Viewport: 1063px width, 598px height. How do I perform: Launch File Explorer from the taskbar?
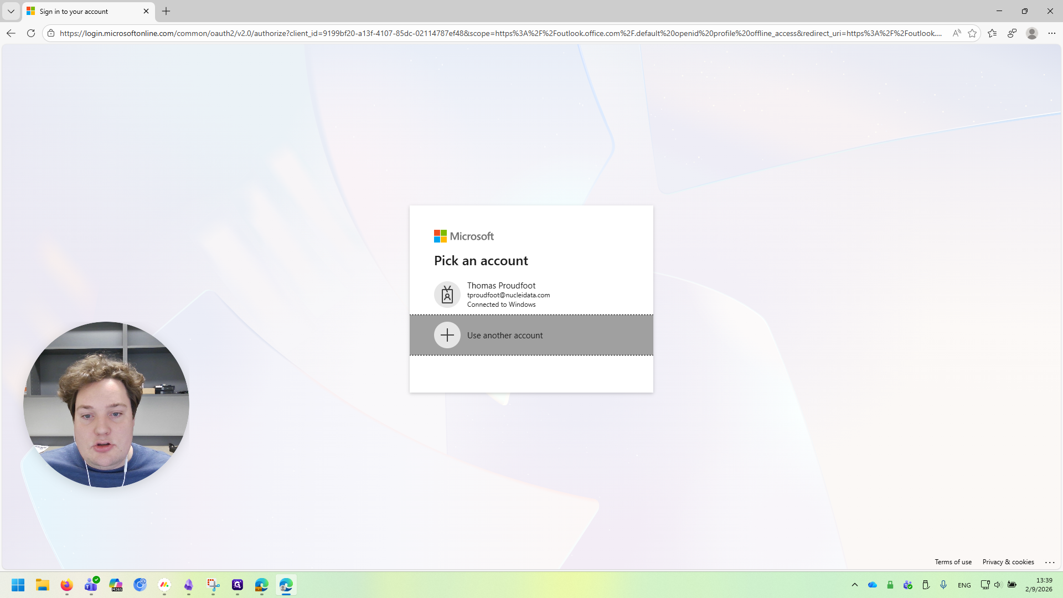click(43, 585)
